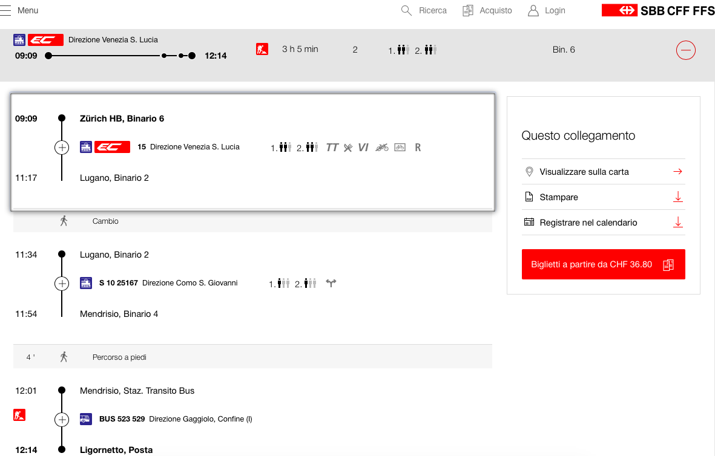Click the Ricerca magnifier icon
The height and width of the screenshot is (456, 715).
point(406,10)
